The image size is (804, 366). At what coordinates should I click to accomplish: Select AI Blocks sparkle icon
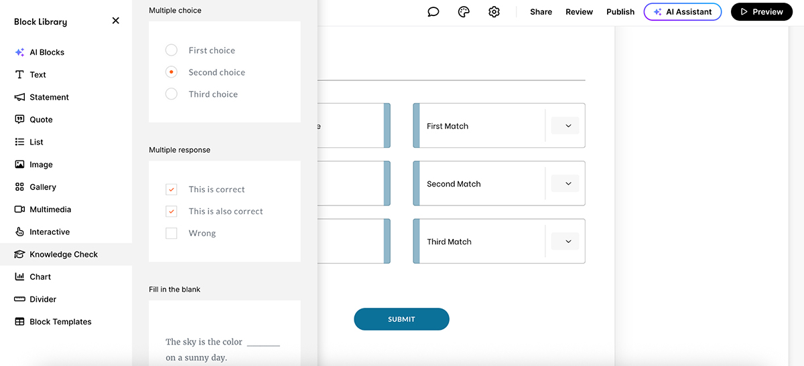click(19, 52)
